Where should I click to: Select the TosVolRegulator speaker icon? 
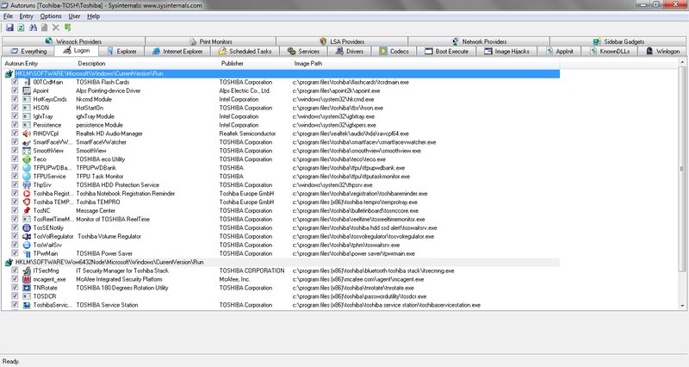click(x=27, y=236)
